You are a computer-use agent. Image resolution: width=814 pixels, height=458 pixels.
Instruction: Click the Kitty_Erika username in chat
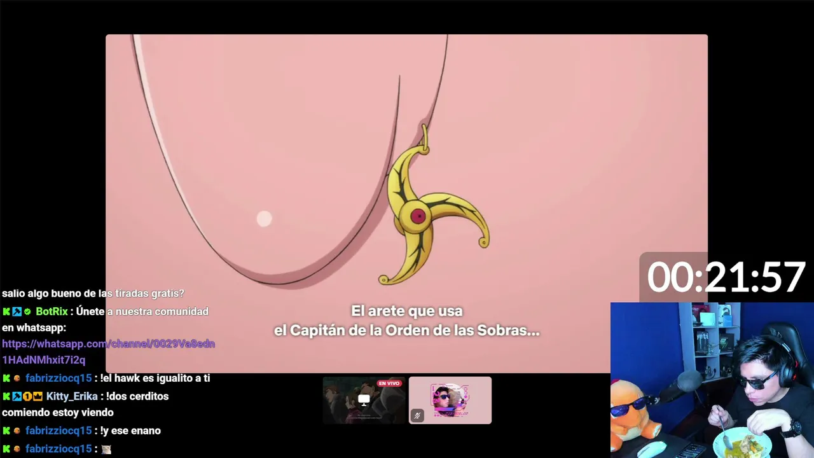tap(72, 396)
